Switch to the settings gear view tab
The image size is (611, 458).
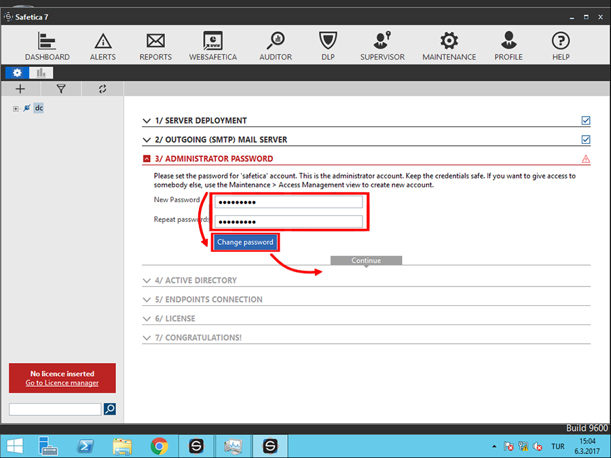[17, 73]
